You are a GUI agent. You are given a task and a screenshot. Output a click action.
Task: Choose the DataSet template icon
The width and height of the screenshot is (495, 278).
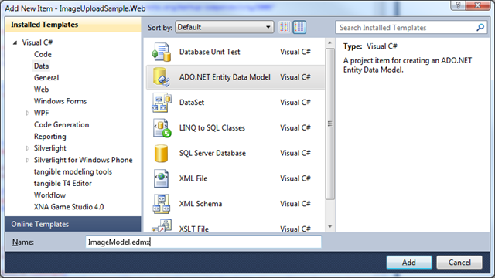point(162,103)
